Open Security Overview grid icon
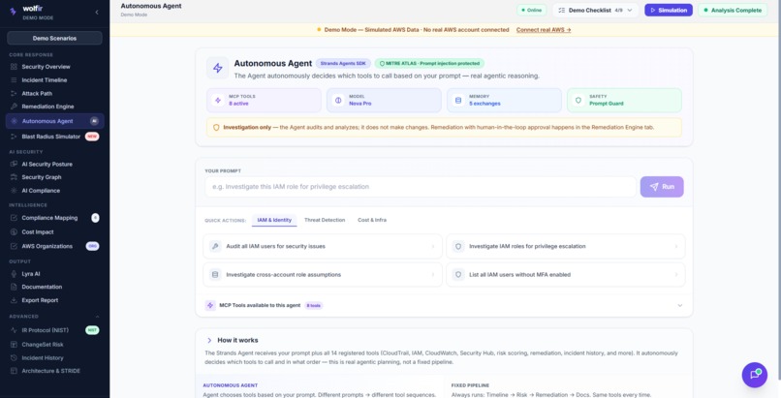The height and width of the screenshot is (398, 781). pos(14,67)
